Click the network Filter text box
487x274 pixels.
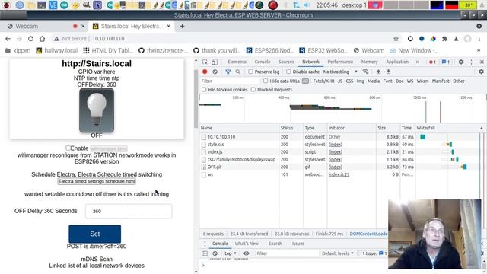230,81
